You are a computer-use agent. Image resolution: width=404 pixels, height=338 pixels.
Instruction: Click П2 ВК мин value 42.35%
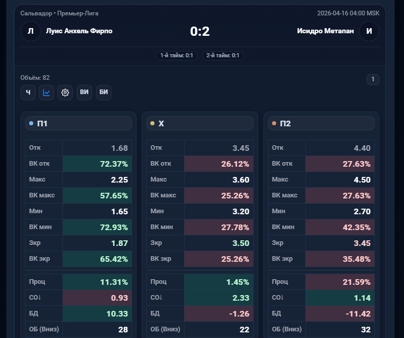(356, 227)
